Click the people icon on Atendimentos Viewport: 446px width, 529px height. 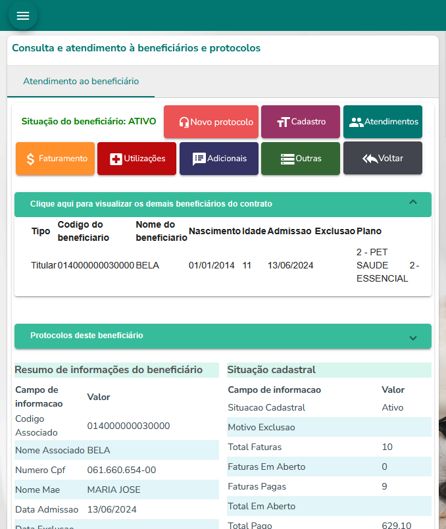pos(356,122)
